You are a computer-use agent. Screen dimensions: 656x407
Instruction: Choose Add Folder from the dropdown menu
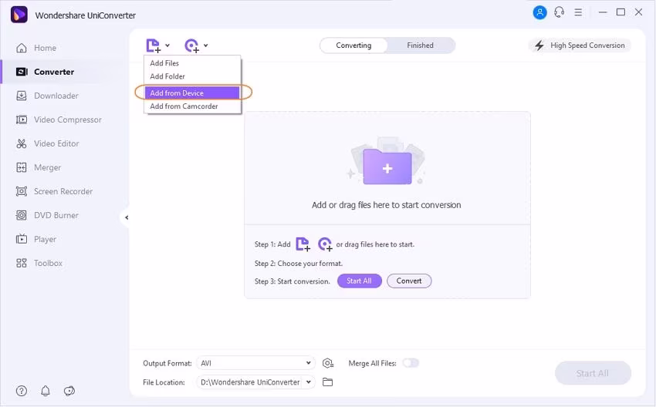pos(192,76)
